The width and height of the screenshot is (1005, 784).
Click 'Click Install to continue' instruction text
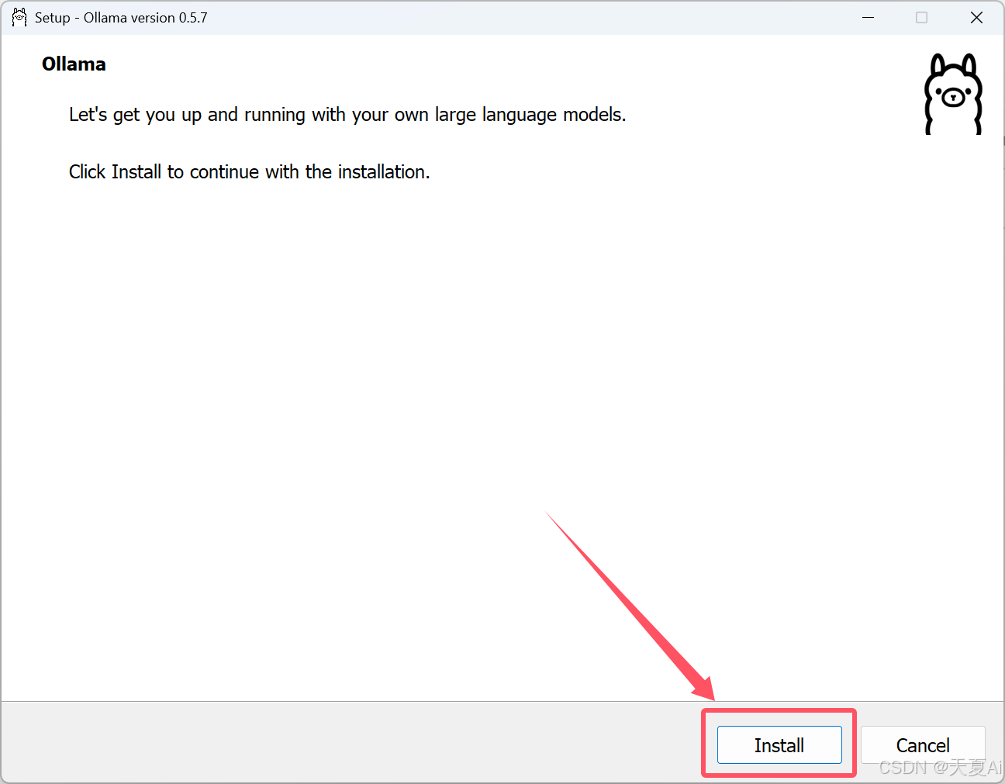pyautogui.click(x=249, y=172)
